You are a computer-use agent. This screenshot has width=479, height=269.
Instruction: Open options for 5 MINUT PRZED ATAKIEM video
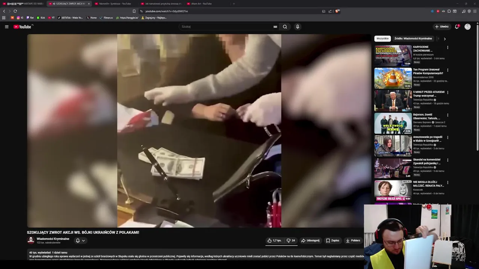click(448, 92)
